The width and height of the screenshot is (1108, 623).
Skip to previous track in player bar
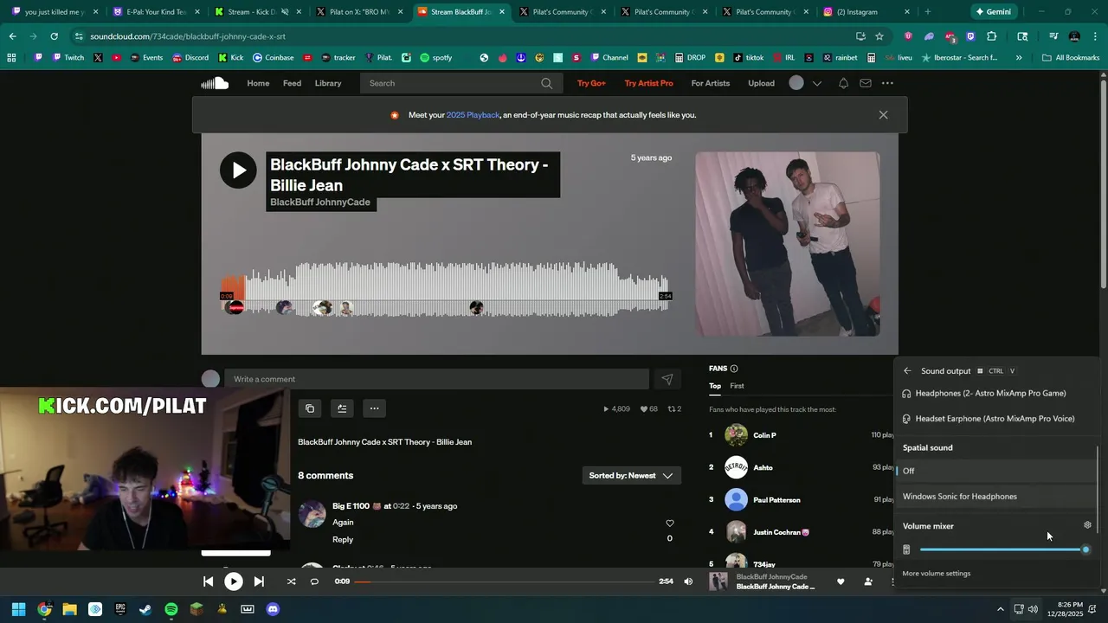(x=208, y=581)
